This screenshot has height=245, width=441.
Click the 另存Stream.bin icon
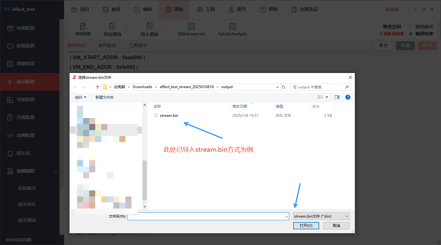pos(191,26)
